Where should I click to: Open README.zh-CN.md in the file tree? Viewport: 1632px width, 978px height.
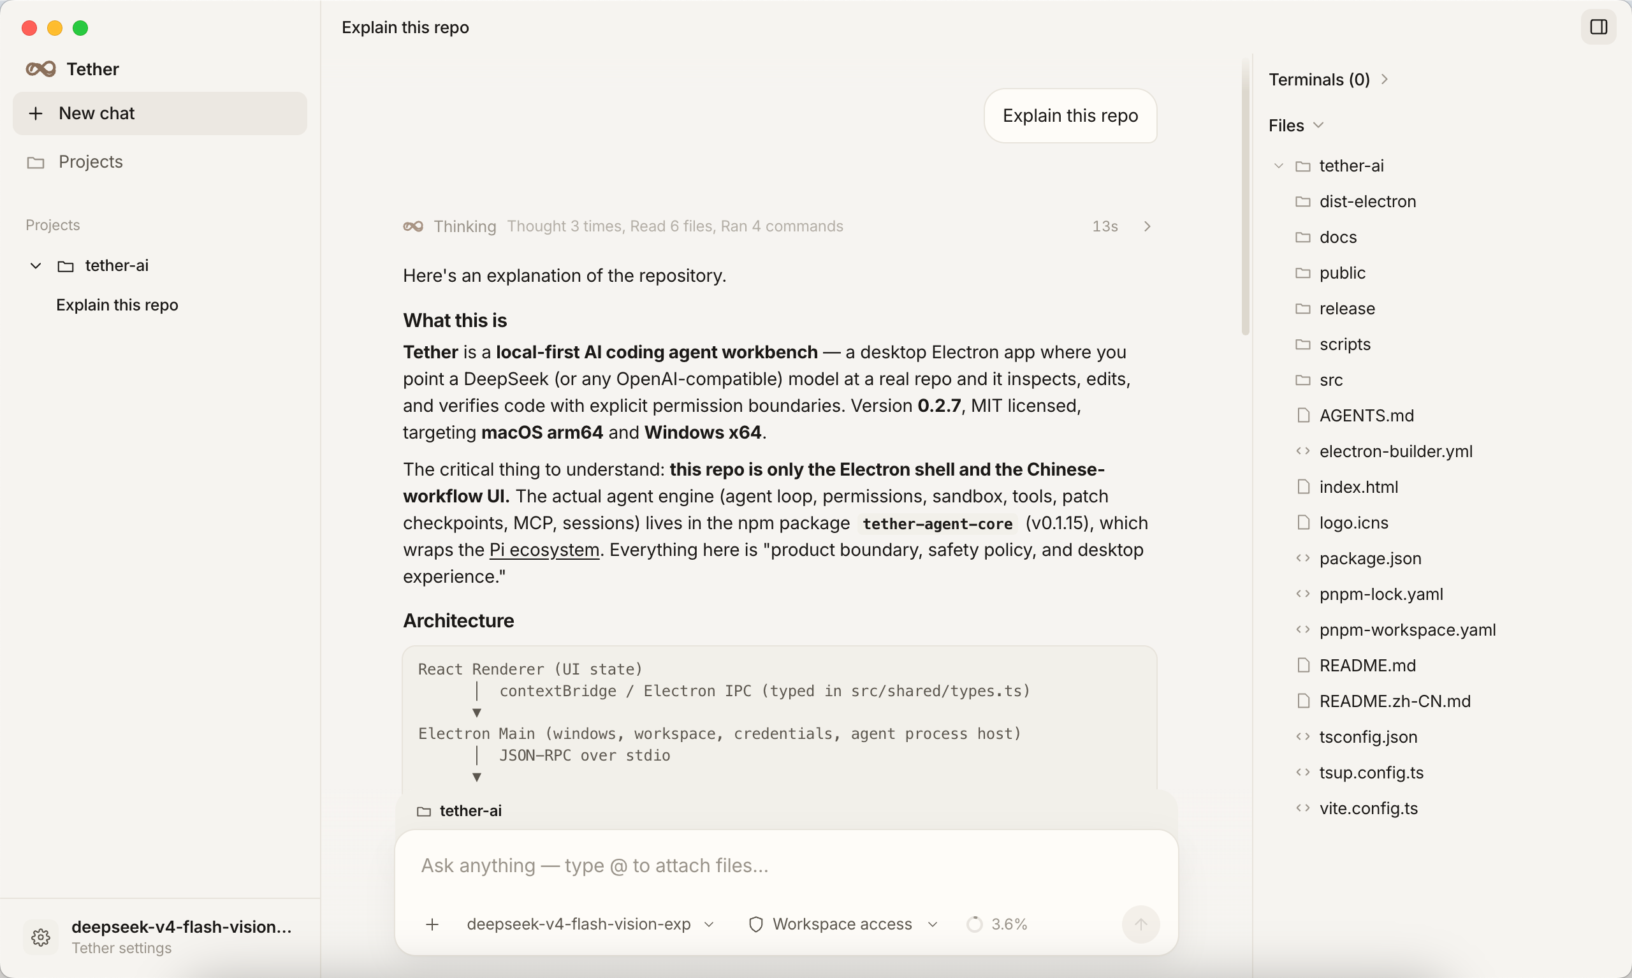(x=1395, y=701)
